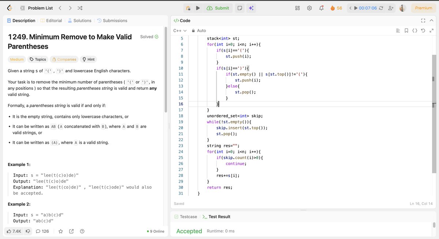This screenshot has width=439, height=239.
Task: Open the notes sticky icon
Action: click(x=240, y=8)
